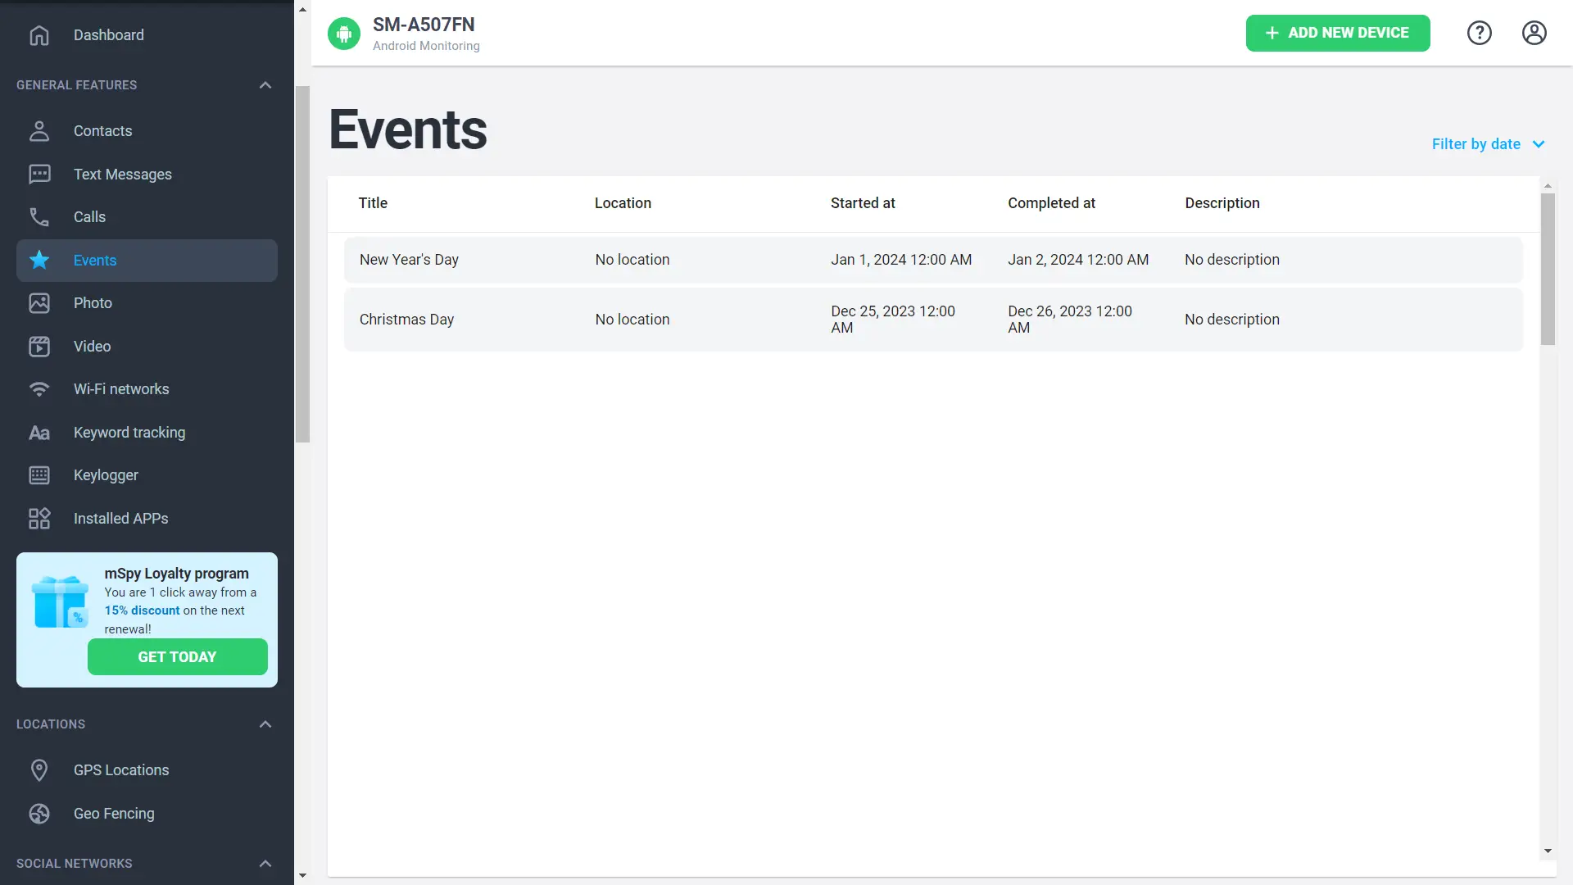
Task: Click the Christmas Day event title
Action: tap(406, 320)
